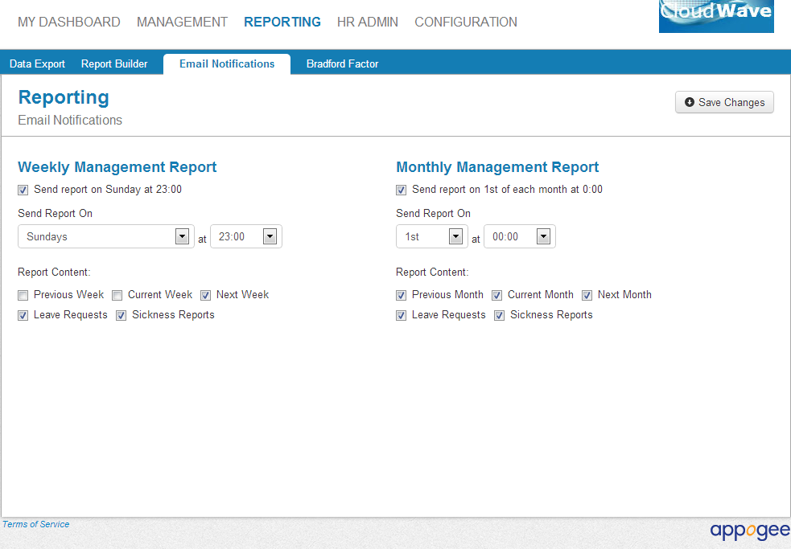This screenshot has width=791, height=549.
Task: Click the CloudWave logo image
Action: coord(715,16)
